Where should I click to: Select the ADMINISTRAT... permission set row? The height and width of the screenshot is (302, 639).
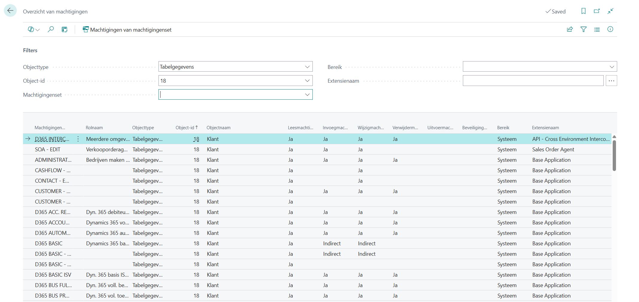coord(317,160)
